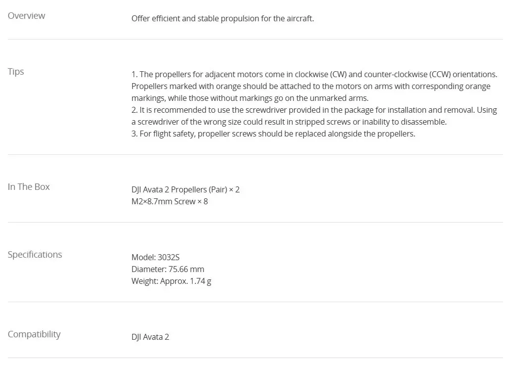Click the Compatibility section label
508x365 pixels.
(x=34, y=334)
